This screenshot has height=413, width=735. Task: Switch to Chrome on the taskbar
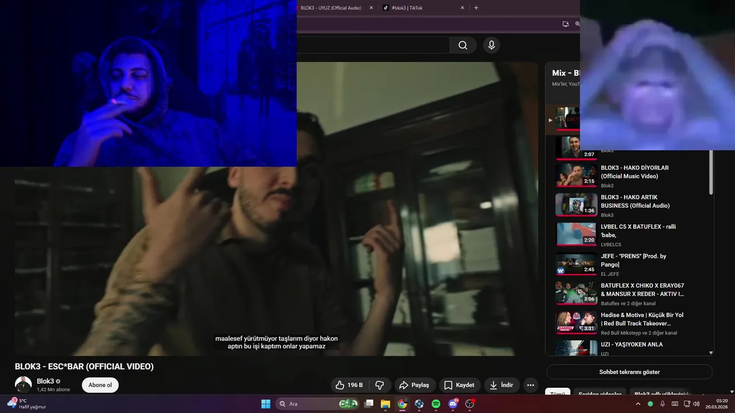click(402, 404)
